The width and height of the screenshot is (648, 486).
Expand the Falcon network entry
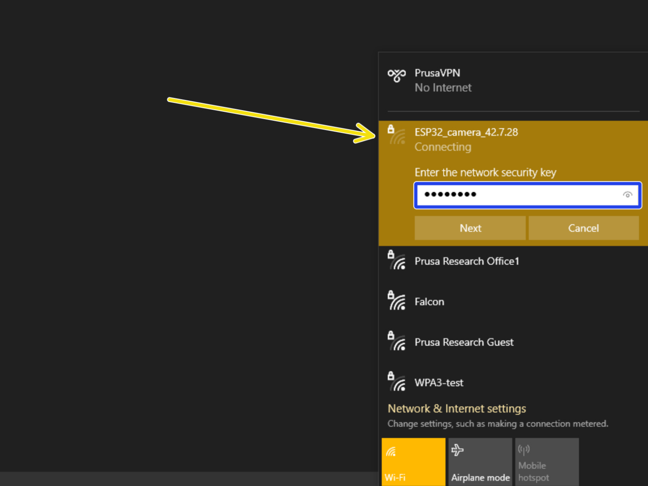(429, 302)
